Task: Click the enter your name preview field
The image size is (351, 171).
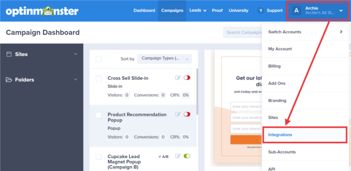Action: coord(246,107)
